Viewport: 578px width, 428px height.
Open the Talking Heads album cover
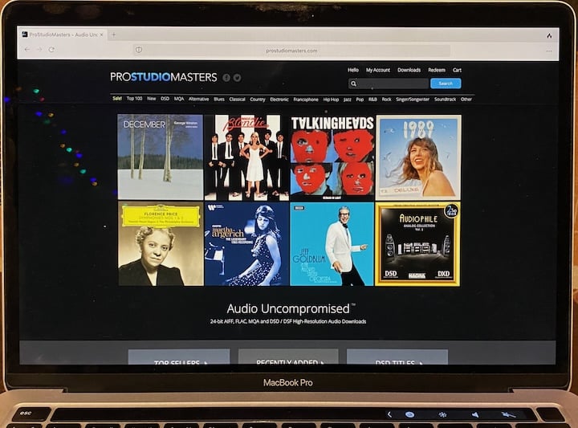[x=332, y=157]
